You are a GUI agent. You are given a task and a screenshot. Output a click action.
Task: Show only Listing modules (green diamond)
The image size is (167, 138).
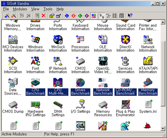pos(80,16)
